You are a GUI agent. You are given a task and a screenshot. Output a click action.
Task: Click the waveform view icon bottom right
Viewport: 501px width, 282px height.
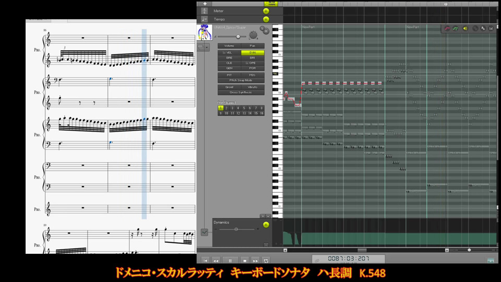[491, 261]
